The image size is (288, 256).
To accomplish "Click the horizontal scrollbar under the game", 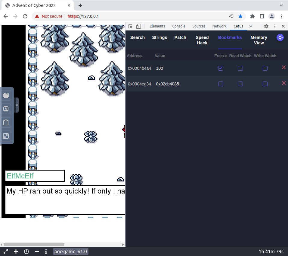I will coord(34,245).
